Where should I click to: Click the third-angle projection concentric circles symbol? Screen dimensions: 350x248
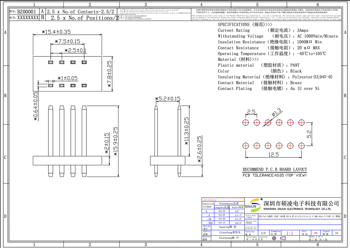coord(274,238)
